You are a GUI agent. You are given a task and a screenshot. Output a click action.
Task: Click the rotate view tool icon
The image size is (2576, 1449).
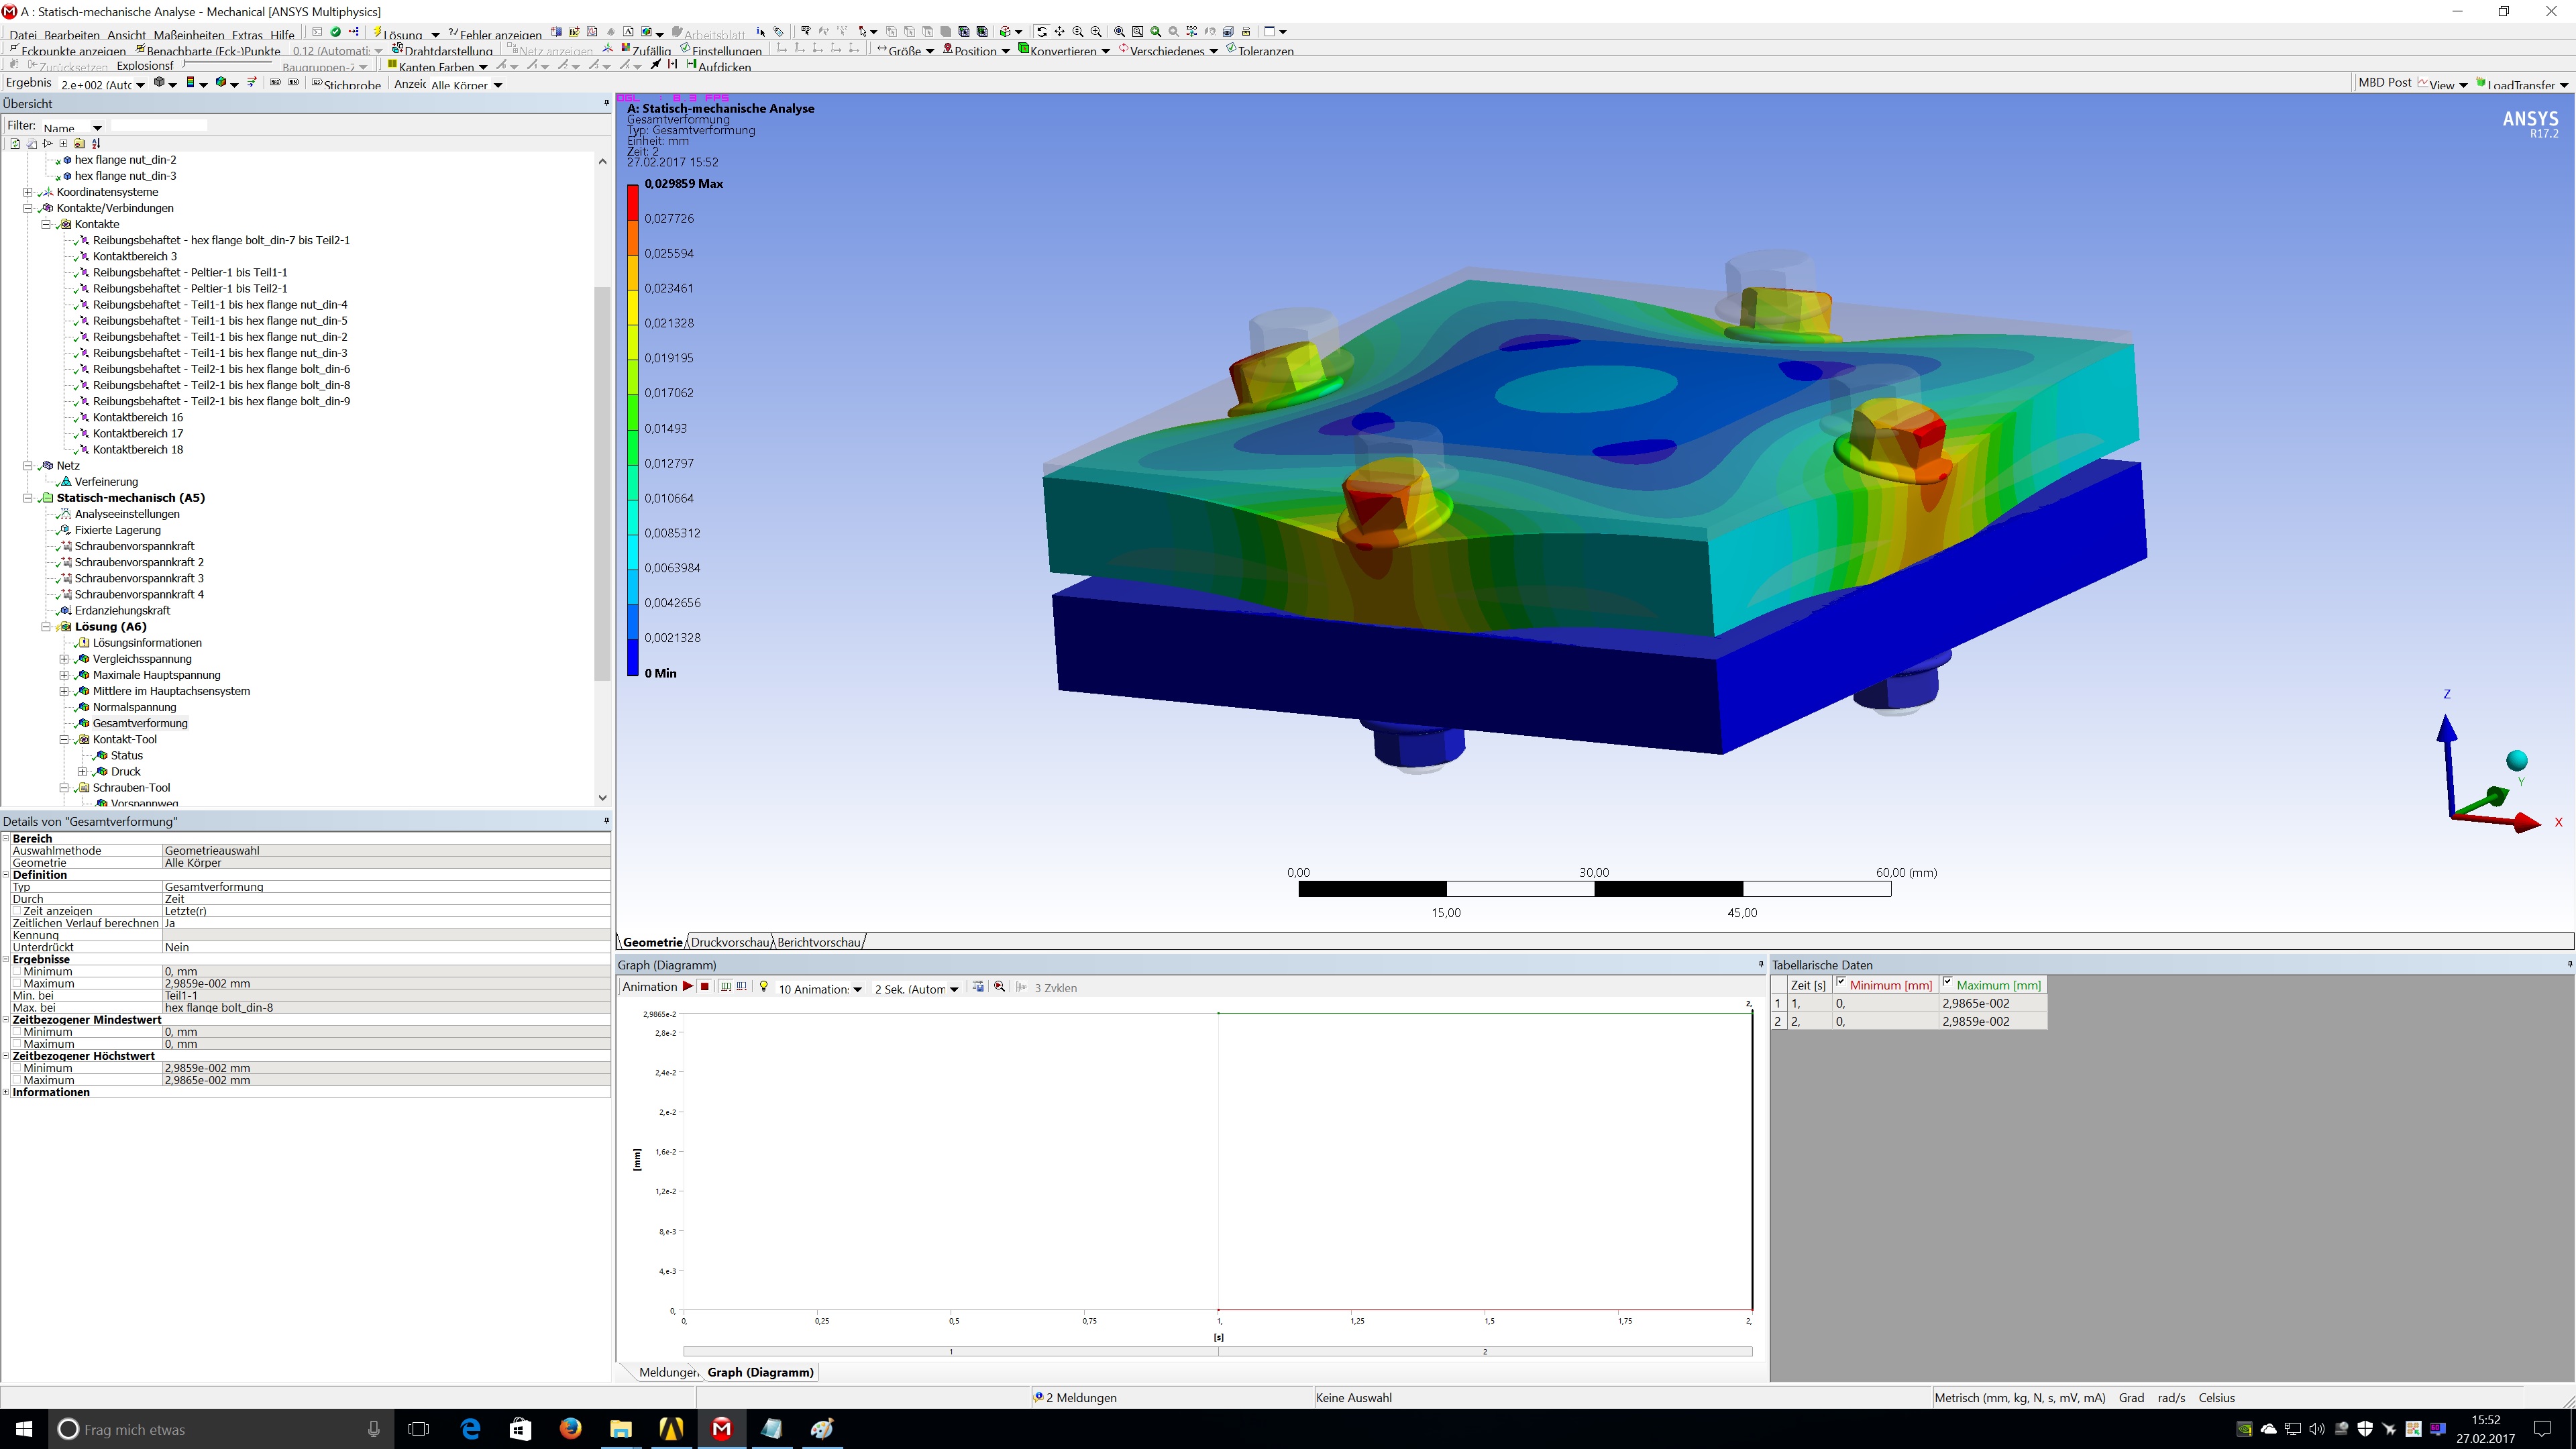[x=1042, y=32]
